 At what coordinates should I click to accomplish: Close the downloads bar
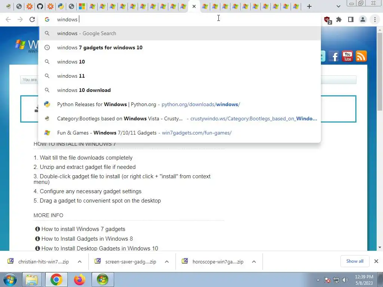(376, 261)
